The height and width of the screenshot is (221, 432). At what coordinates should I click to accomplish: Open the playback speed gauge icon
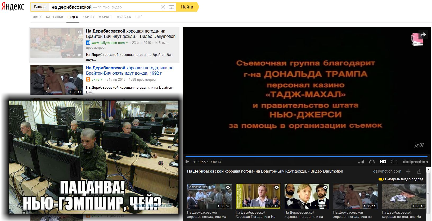372,162
